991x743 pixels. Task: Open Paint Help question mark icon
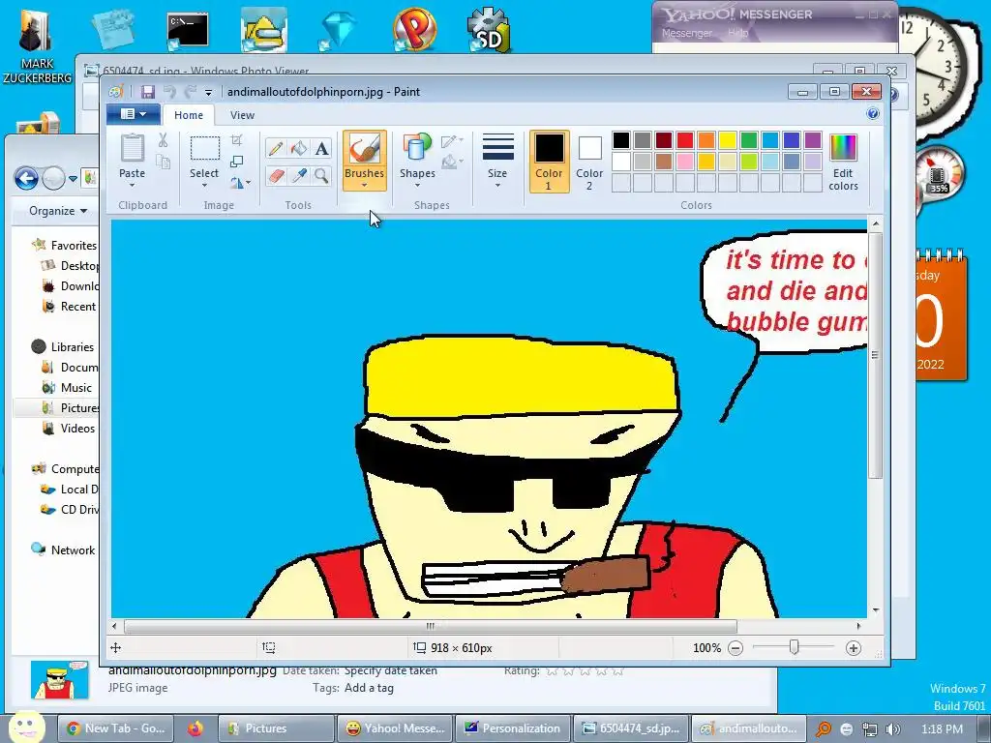click(873, 114)
